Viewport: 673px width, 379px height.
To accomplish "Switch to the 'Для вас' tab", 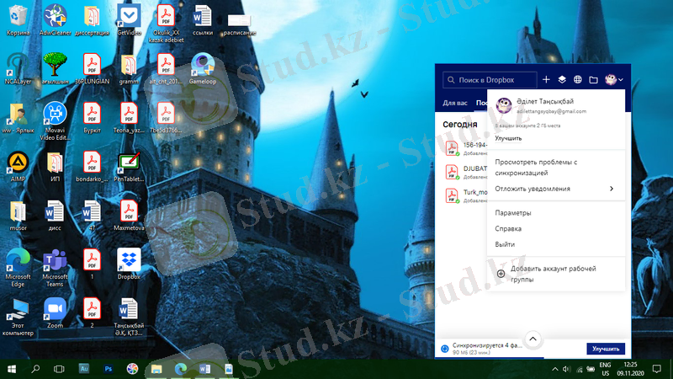I will coord(455,103).
